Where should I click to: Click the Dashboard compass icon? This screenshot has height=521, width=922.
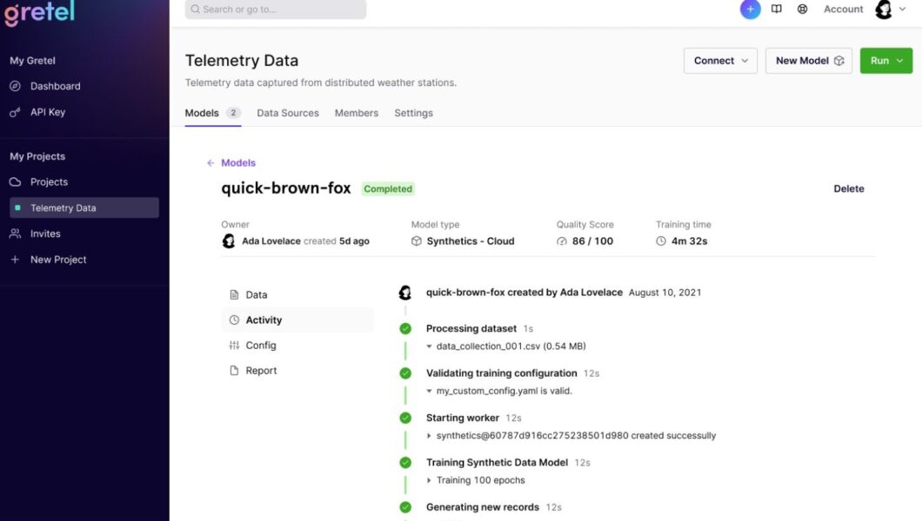[16, 86]
